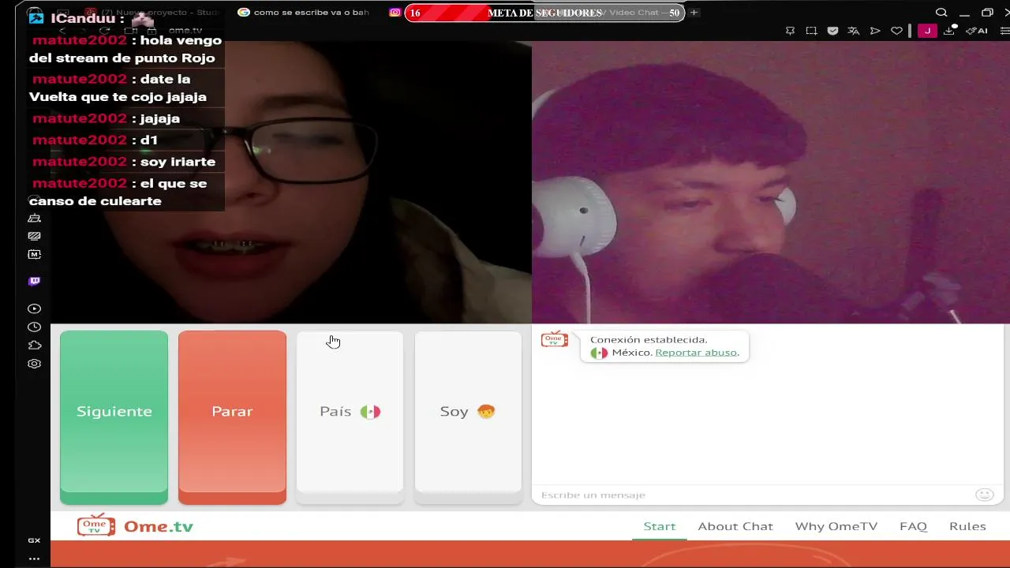Click the META DE SEGUIDORES progress bar

pyautogui.click(x=544, y=13)
